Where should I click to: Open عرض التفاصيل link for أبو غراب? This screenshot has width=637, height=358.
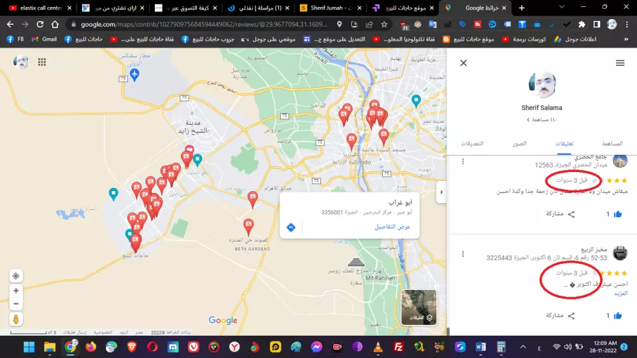pyautogui.click(x=392, y=226)
